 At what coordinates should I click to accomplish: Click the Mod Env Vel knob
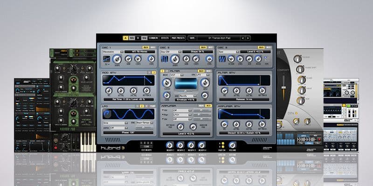coord(109,90)
